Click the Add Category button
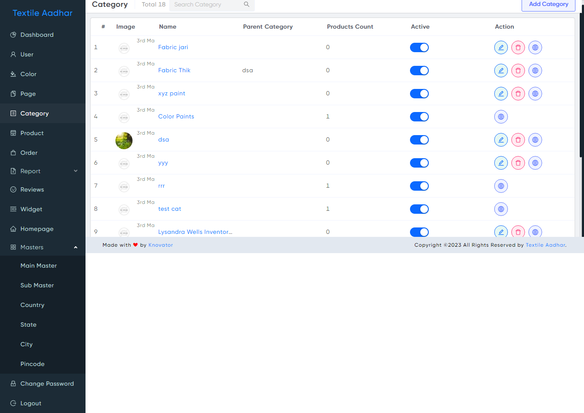Image resolution: width=584 pixels, height=413 pixels. pyautogui.click(x=548, y=4)
